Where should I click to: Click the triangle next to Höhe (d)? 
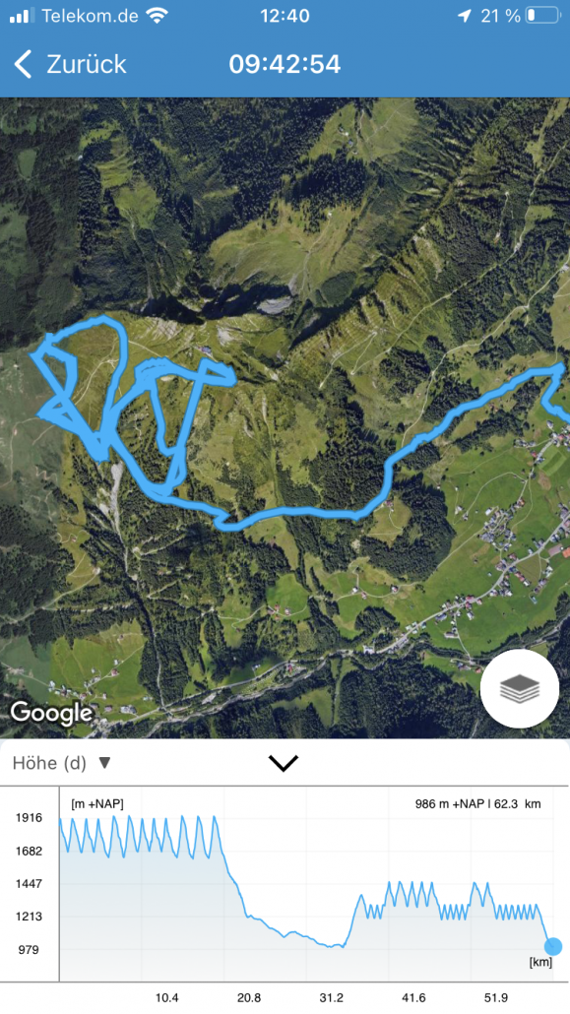[104, 763]
